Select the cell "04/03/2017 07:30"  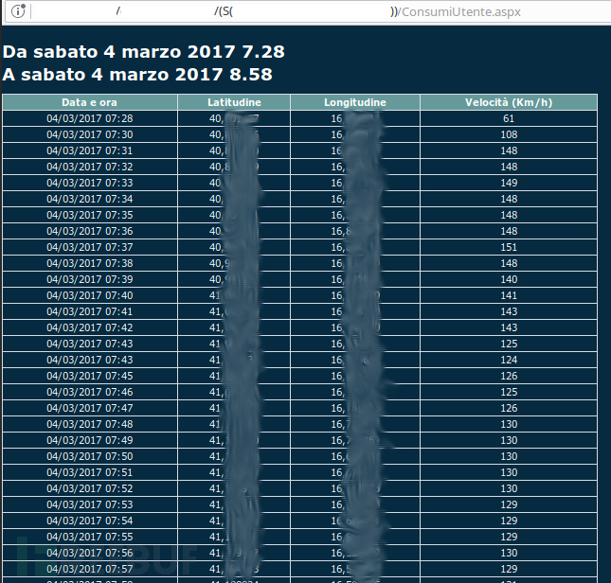[x=90, y=134]
